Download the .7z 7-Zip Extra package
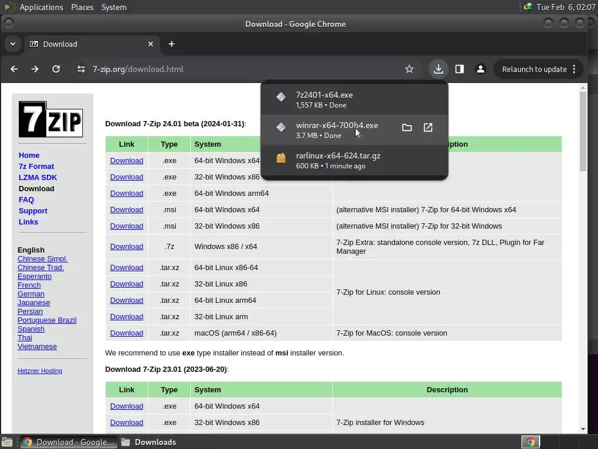The height and width of the screenshot is (449, 598). (127, 247)
